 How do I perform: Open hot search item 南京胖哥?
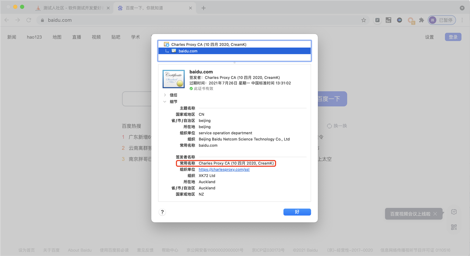[140, 159]
